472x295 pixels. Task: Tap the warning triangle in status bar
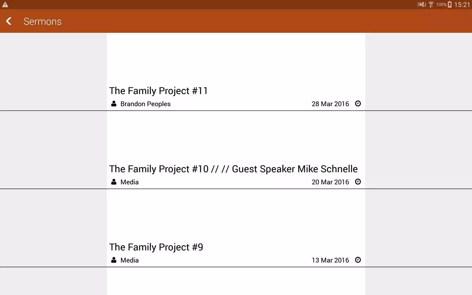(x=5, y=4)
